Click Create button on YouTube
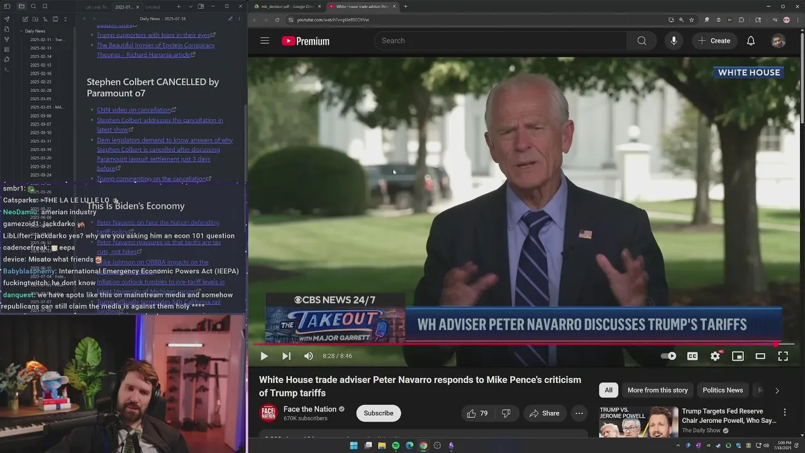This screenshot has width=805, height=453. [714, 41]
